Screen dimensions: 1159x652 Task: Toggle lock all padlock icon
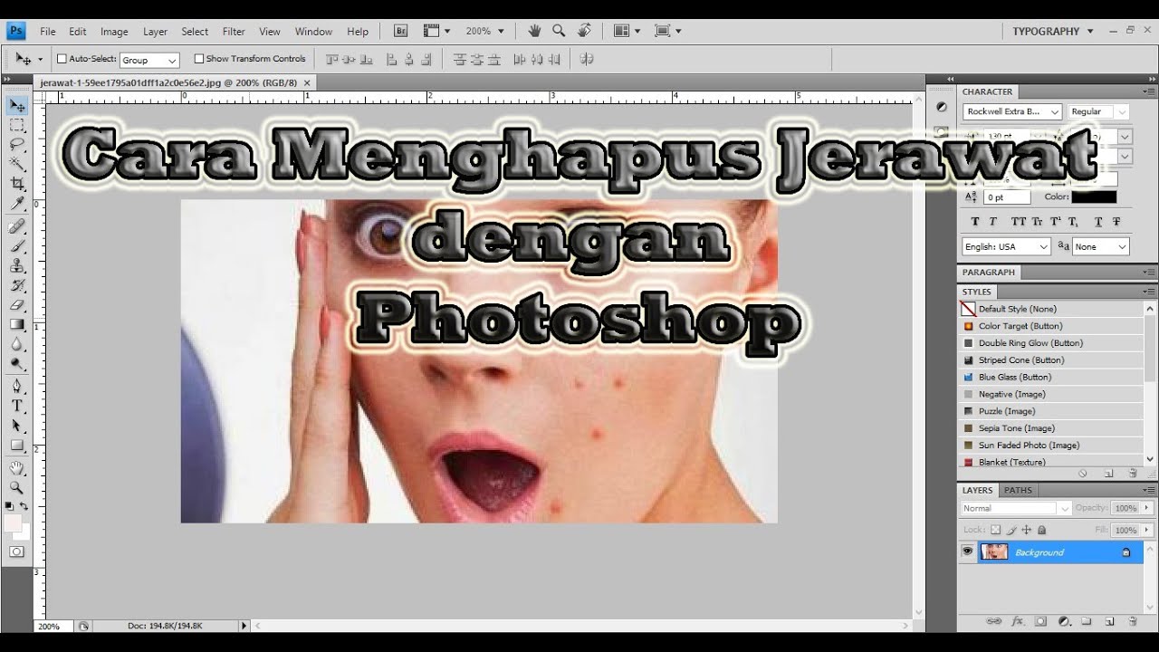1042,530
